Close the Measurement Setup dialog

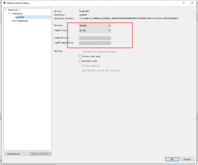[x=192, y=3]
